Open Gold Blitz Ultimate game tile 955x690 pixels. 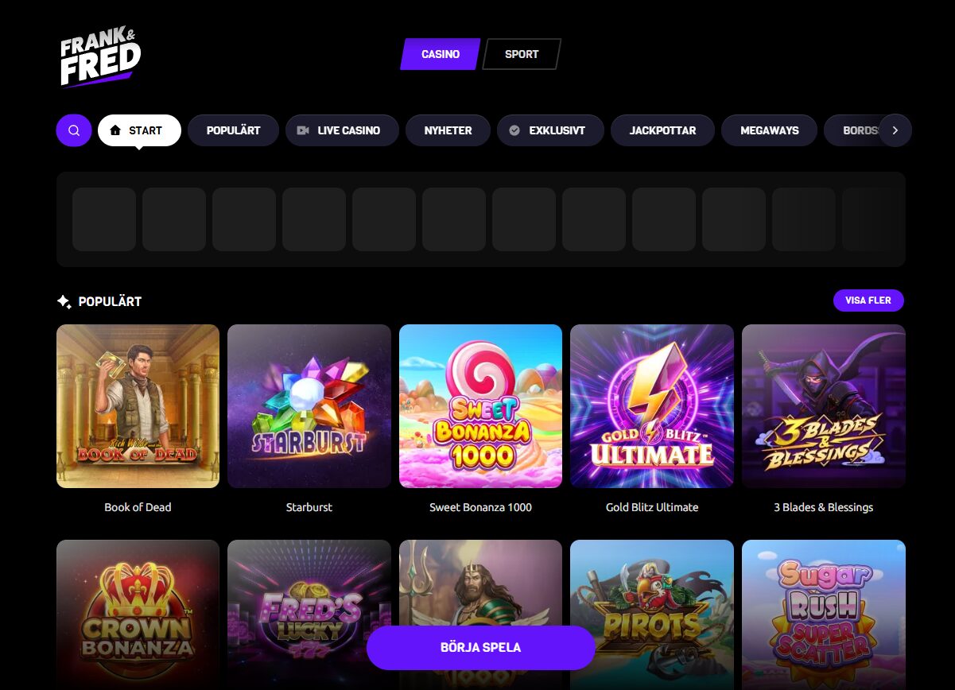click(652, 406)
